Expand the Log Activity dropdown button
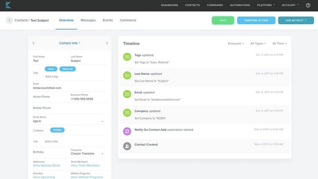 [296, 20]
